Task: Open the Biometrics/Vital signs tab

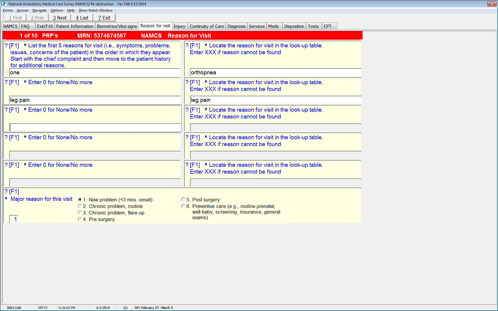Action: click(x=117, y=26)
